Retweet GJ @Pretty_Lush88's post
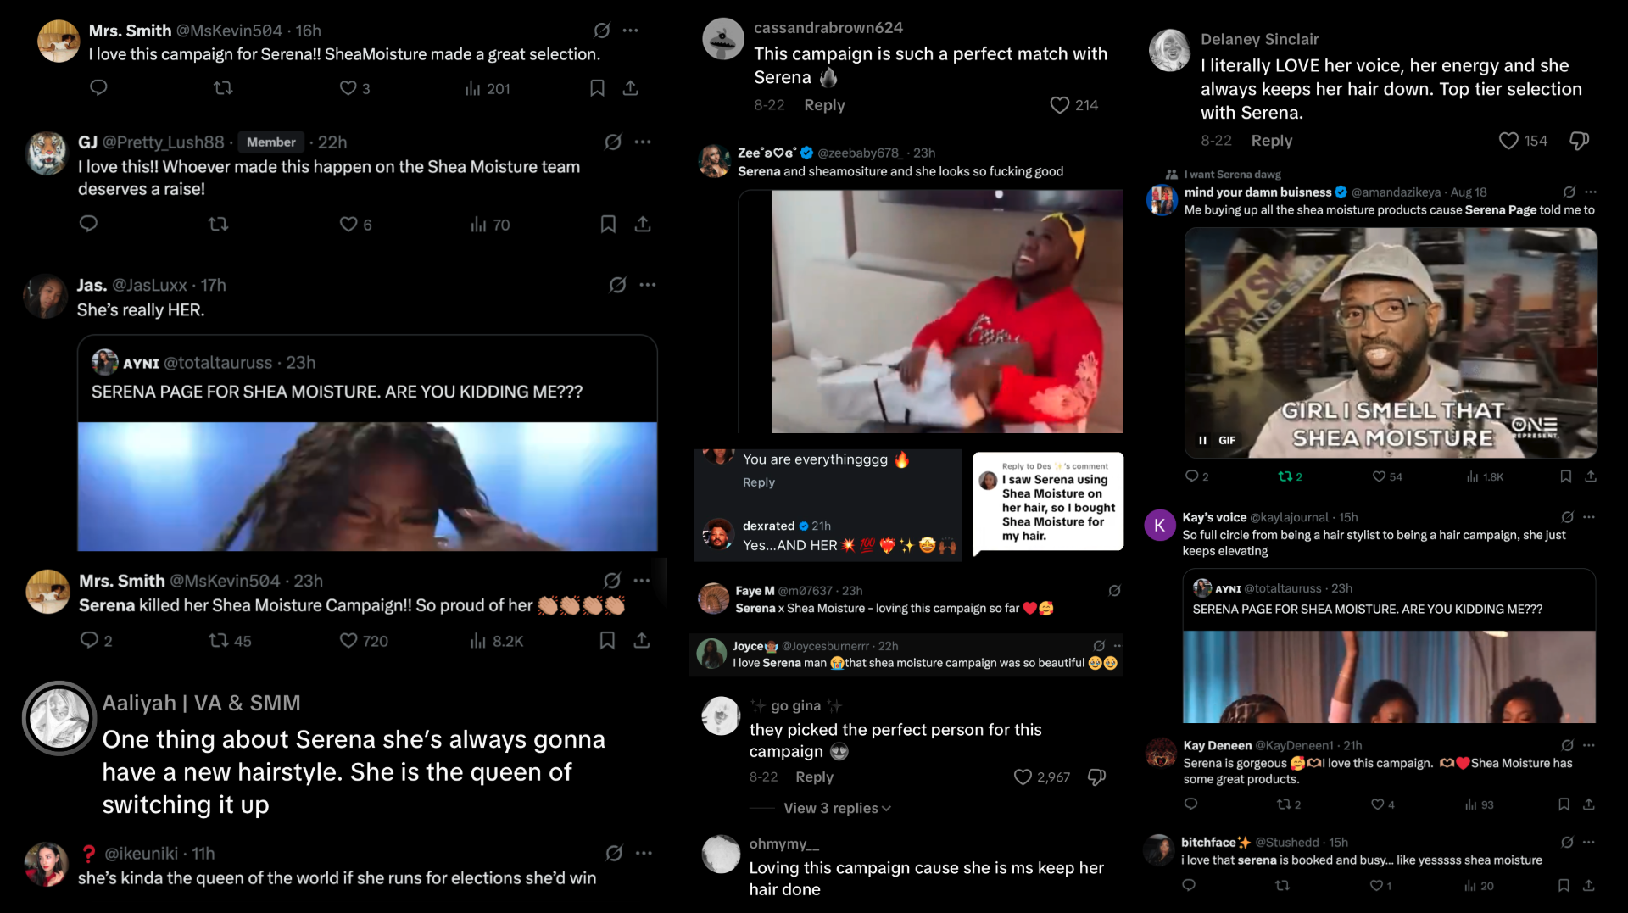Image resolution: width=1628 pixels, height=913 pixels. tap(219, 225)
